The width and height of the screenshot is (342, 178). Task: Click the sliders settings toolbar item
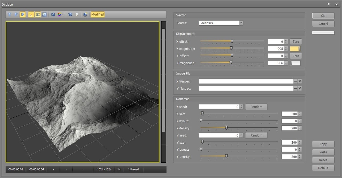point(53,15)
